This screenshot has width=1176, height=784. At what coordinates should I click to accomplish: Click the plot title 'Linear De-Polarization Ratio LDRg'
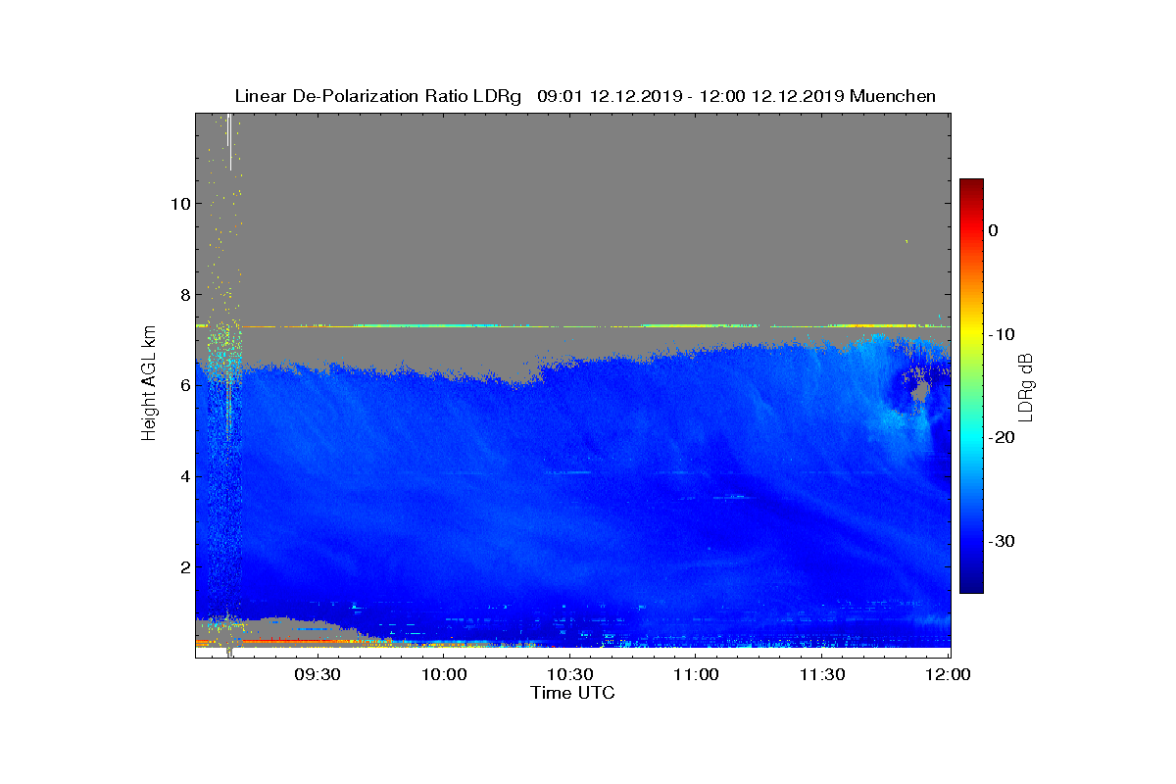(x=380, y=96)
